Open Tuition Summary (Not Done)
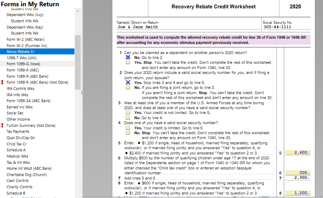323x198 pixels. coord(31,125)
